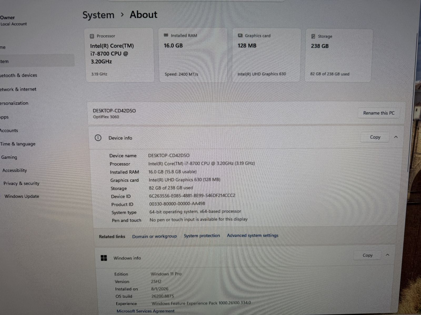Click the 'Intel(R) UHD Graphics 630 (128 MB)' value

(184, 180)
